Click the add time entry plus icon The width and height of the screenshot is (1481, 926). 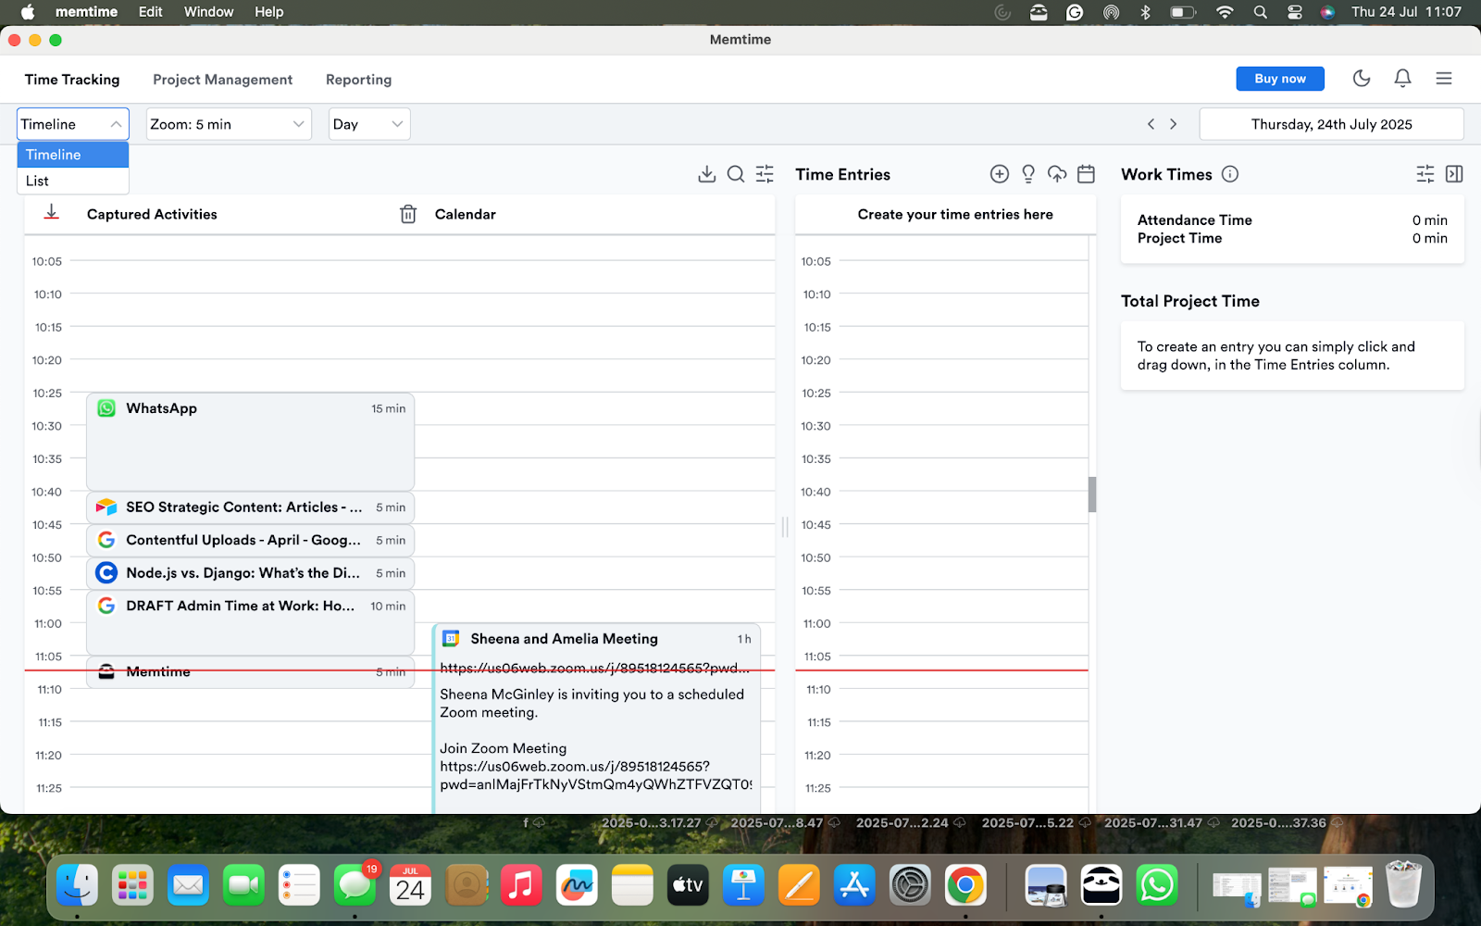pyautogui.click(x=1000, y=174)
